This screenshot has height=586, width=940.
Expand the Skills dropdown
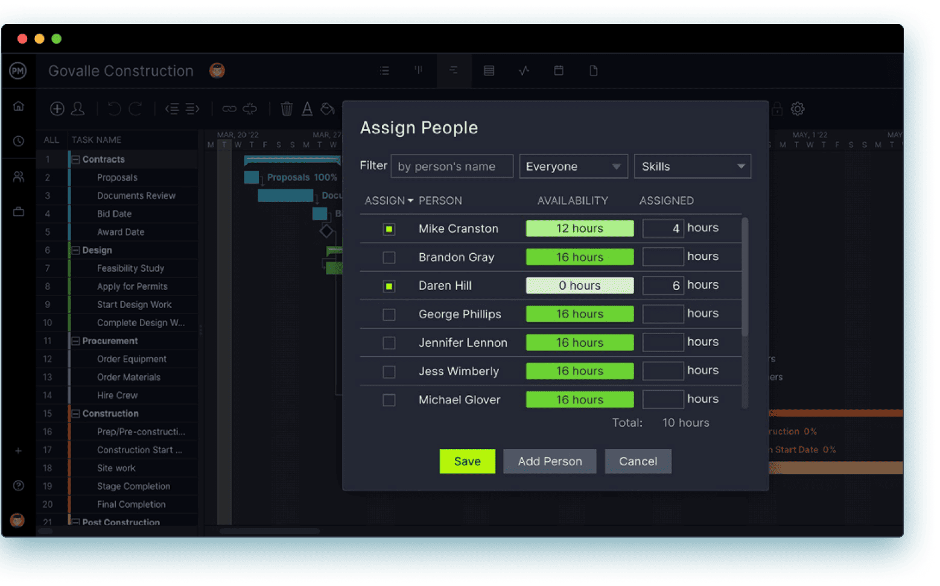[692, 166]
